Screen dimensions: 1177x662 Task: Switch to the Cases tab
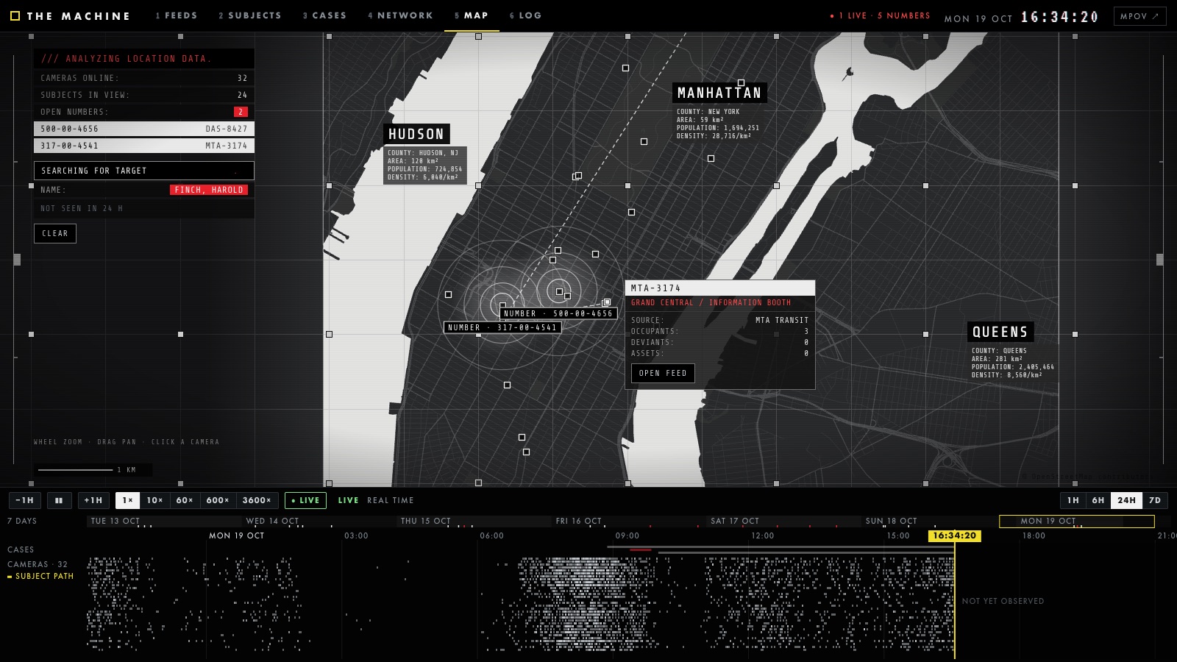click(324, 15)
